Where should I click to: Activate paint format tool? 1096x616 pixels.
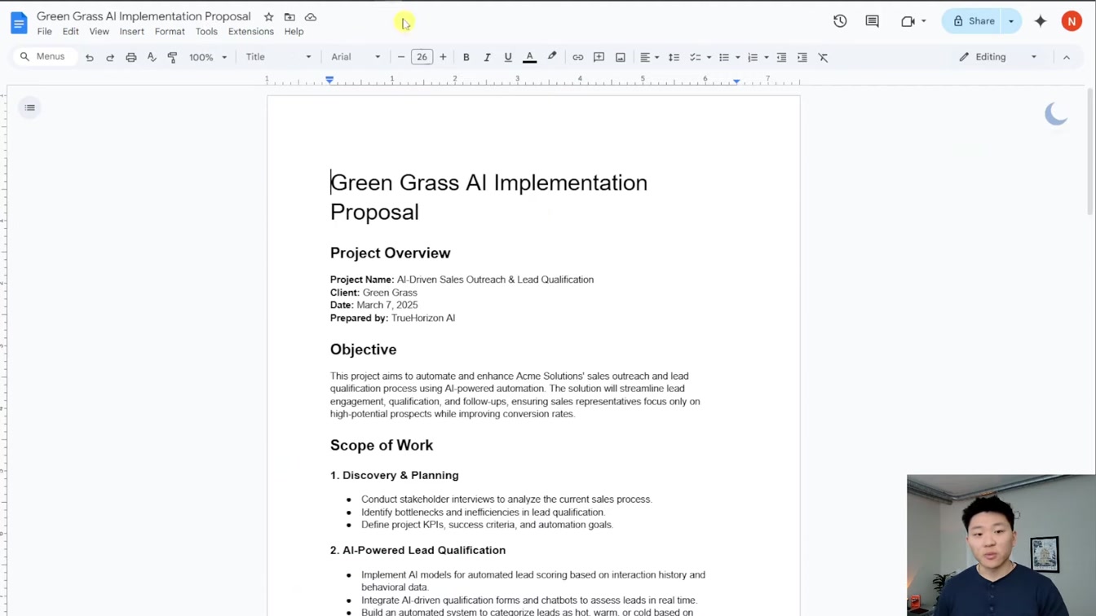[172, 57]
